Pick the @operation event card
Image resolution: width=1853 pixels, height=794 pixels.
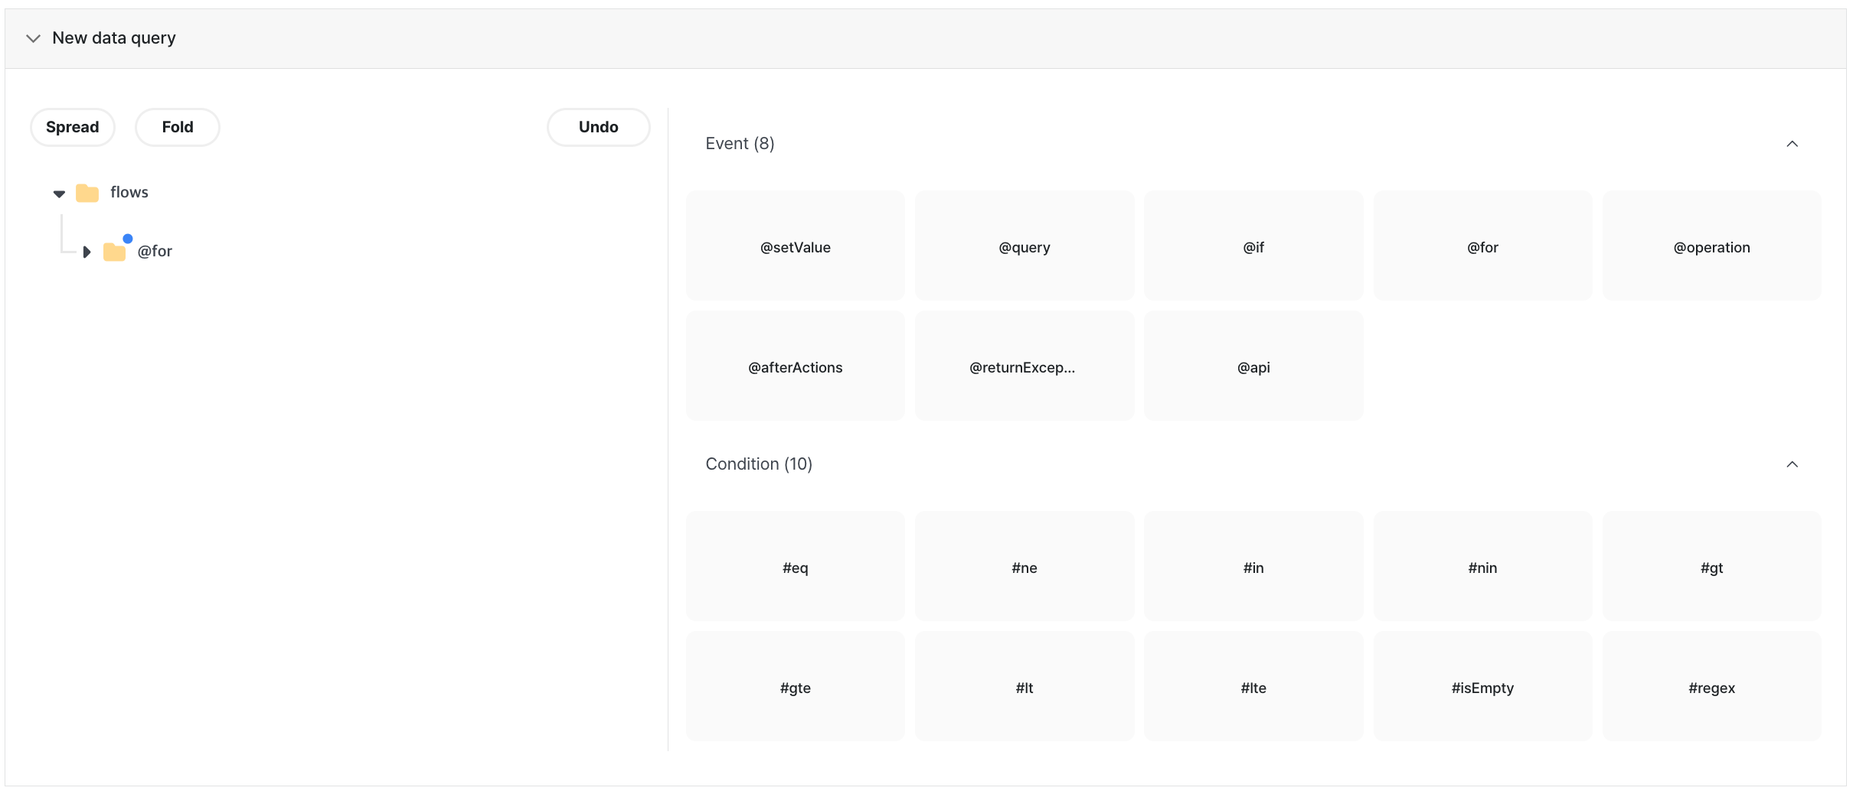pos(1712,246)
